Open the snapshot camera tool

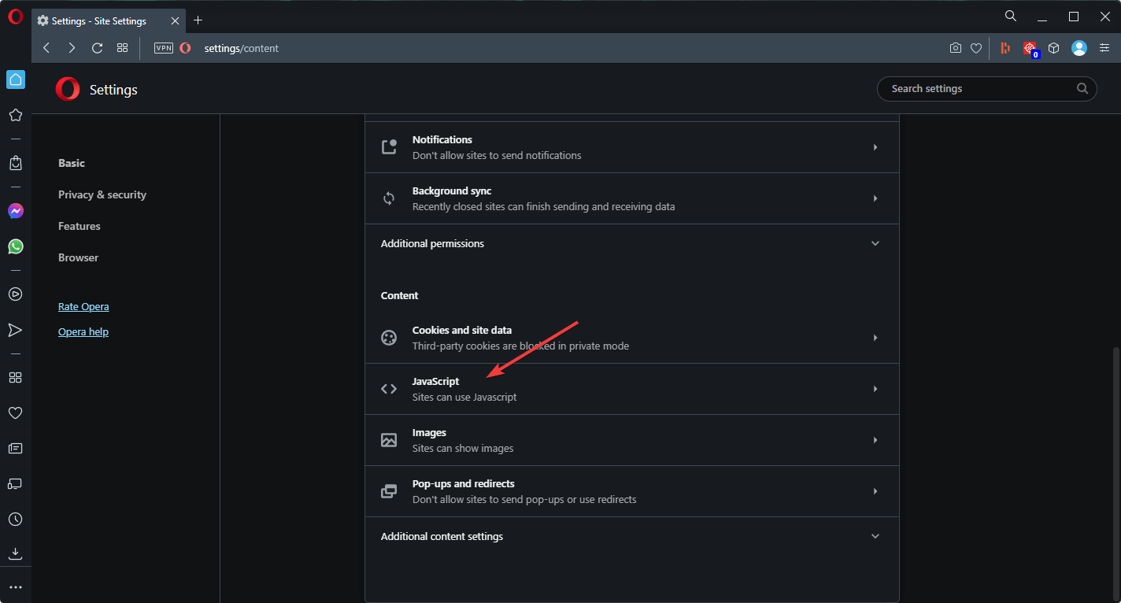(x=955, y=48)
